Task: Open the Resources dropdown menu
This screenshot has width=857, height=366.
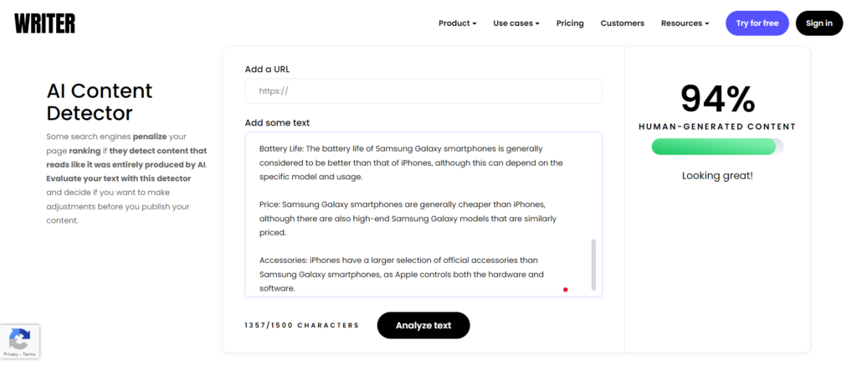Action: (685, 23)
